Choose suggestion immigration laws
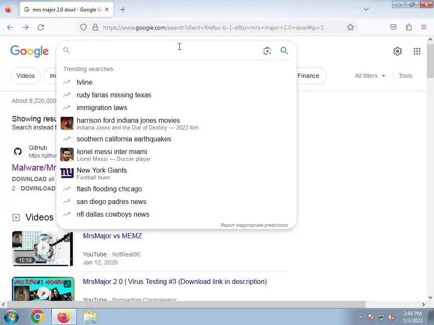 coord(176,107)
